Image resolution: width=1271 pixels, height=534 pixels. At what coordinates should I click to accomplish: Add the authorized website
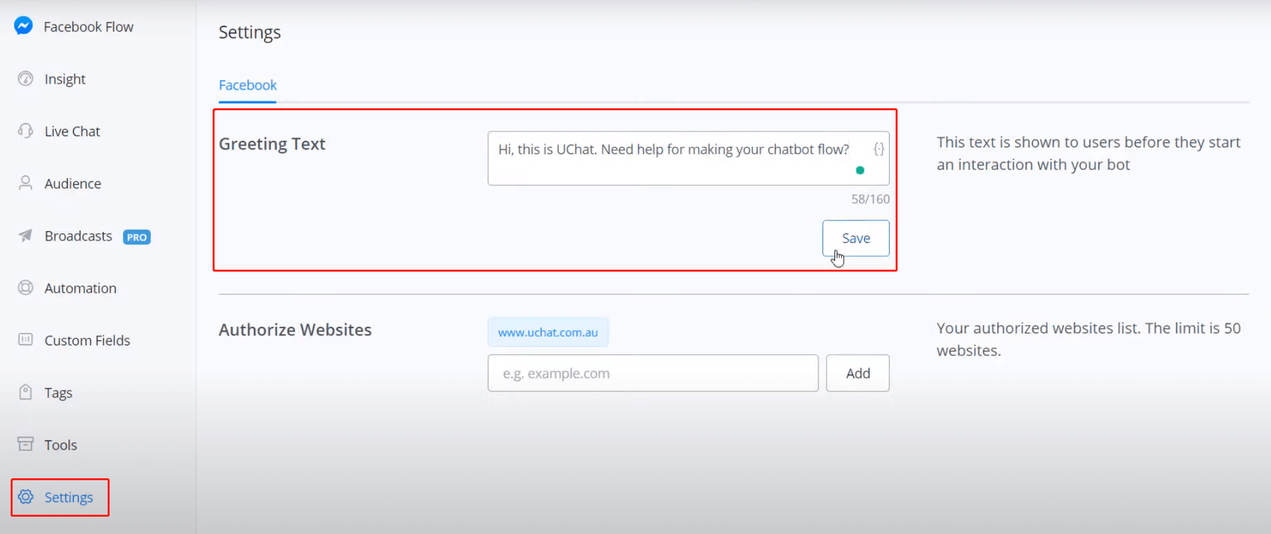(x=858, y=373)
